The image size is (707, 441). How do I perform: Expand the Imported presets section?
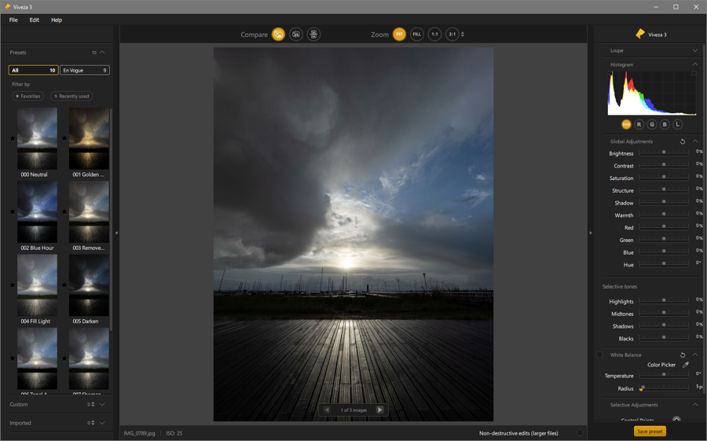[x=102, y=423]
